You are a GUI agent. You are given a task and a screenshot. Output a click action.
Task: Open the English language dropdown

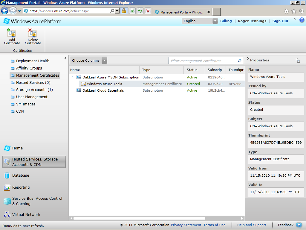pyautogui.click(x=215, y=21)
